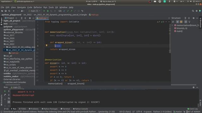202x113 pixels.
Task: Open the Event Log button
Action: tap(192, 109)
